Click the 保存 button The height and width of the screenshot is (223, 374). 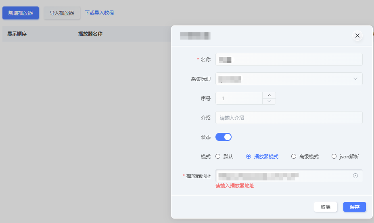[355, 207]
